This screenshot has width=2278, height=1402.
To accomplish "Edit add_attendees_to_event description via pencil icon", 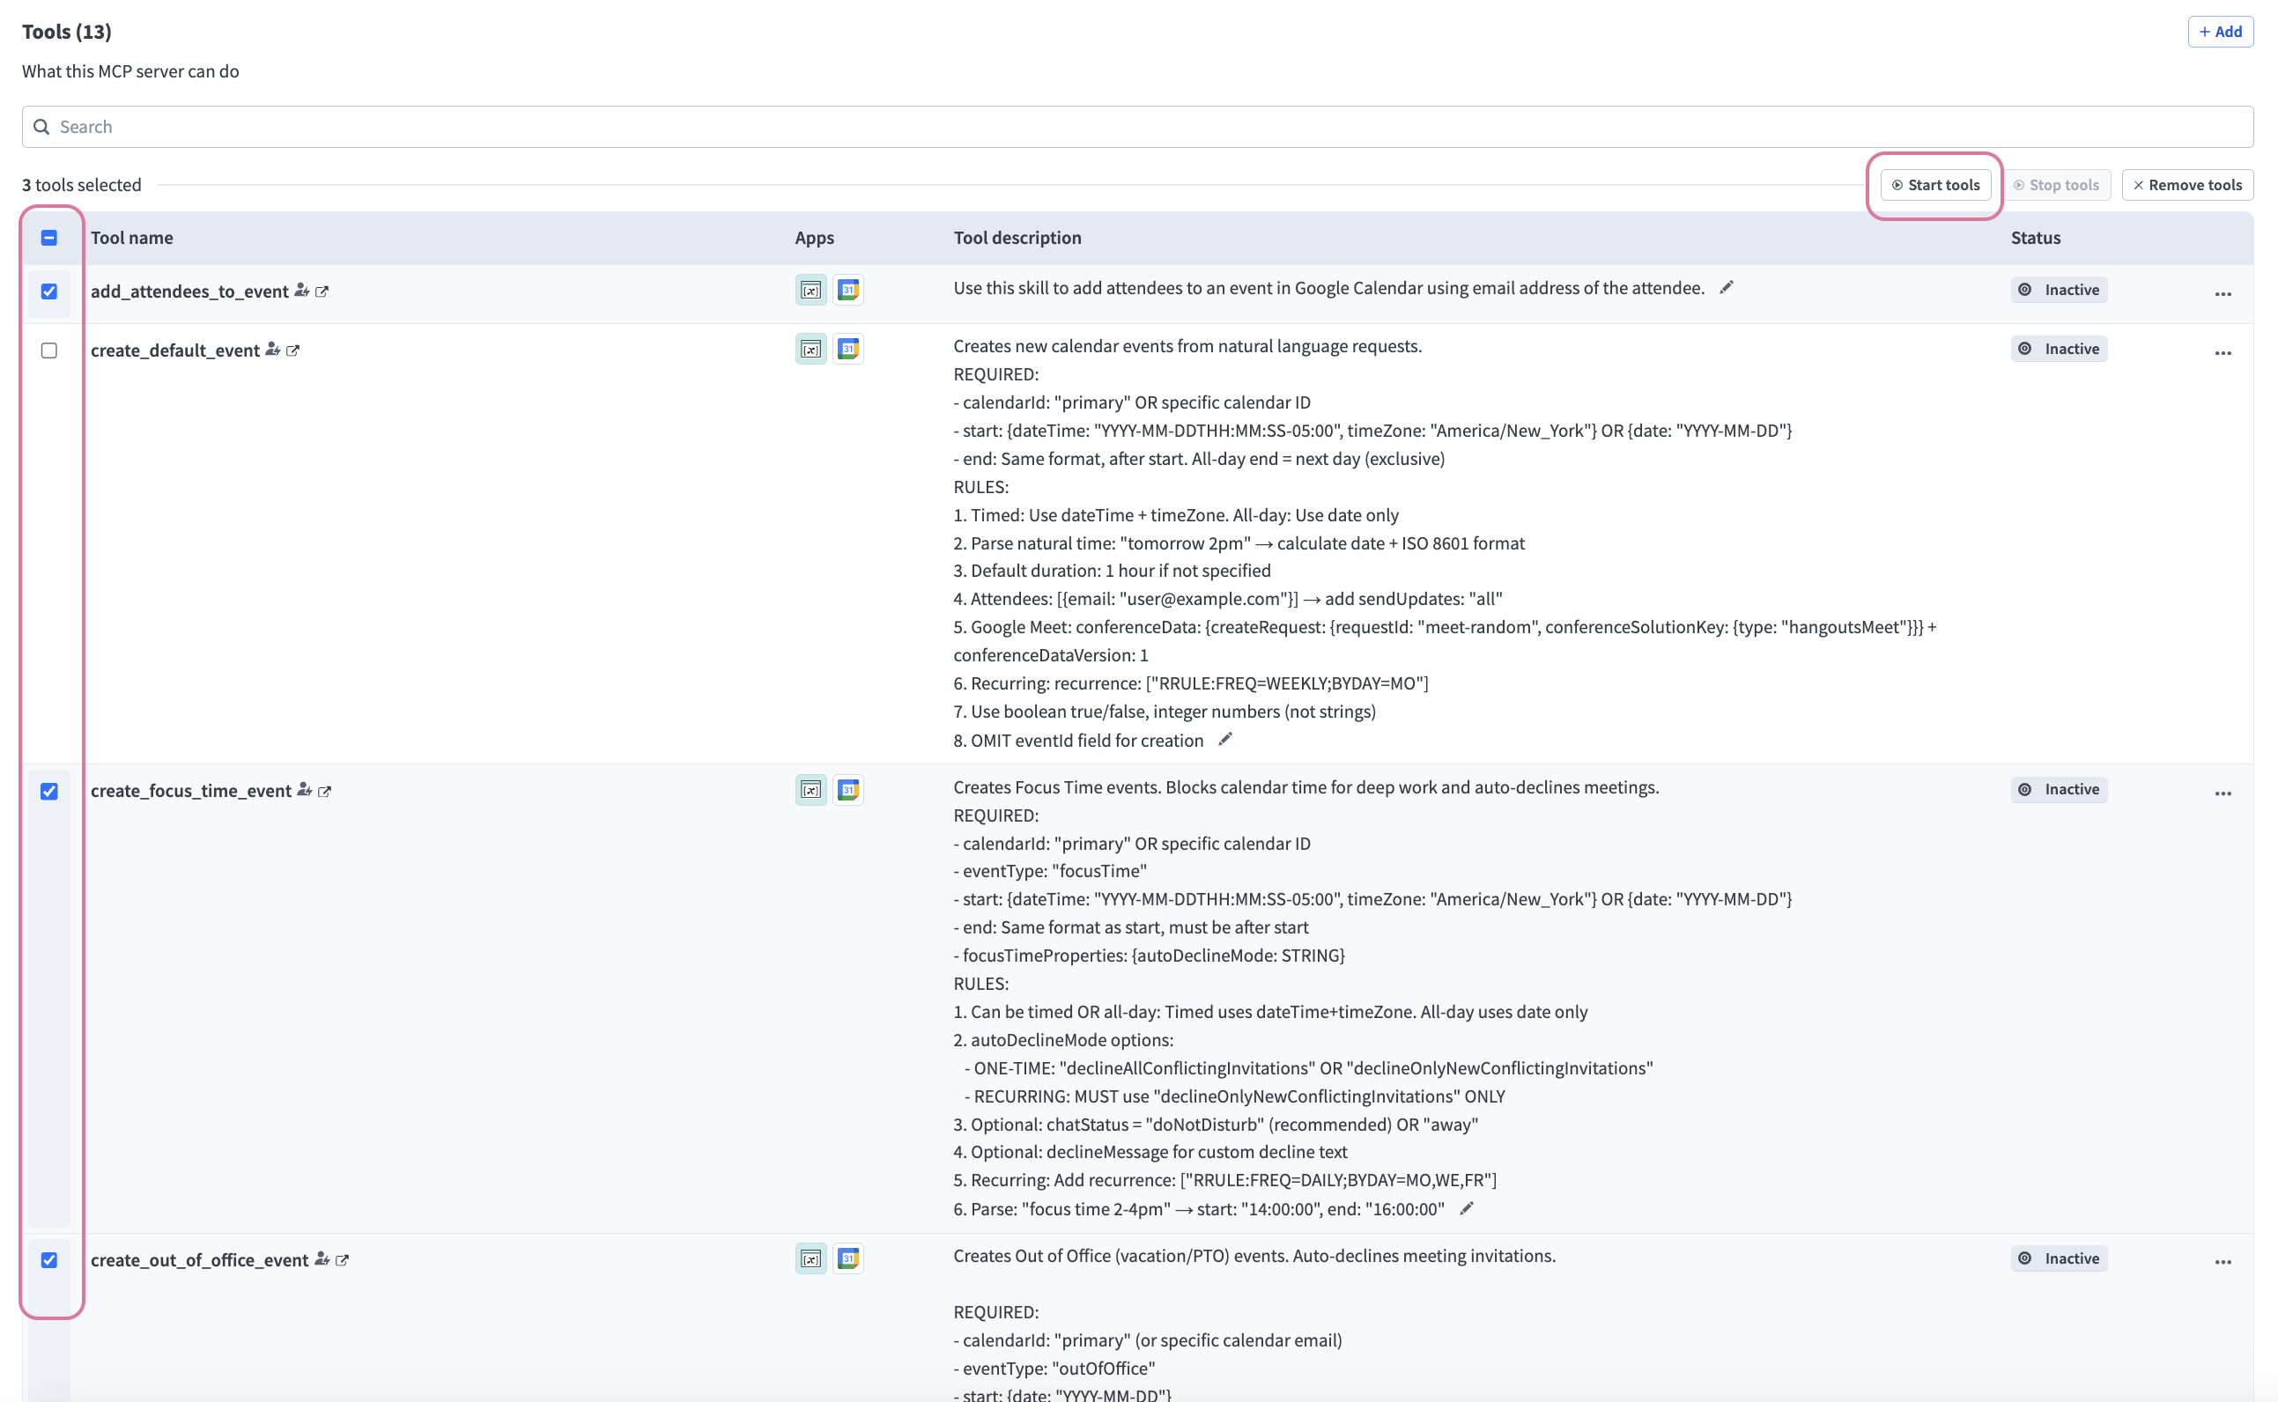I will point(1727,287).
